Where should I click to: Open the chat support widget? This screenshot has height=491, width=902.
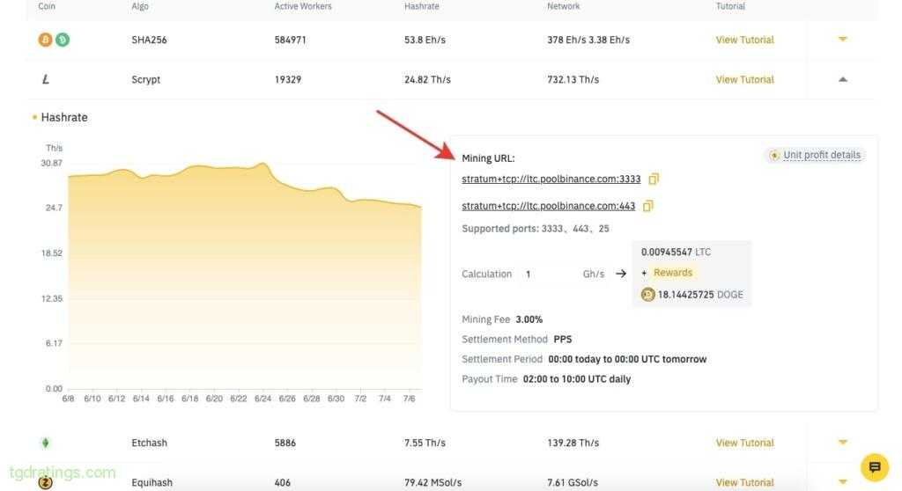(x=874, y=467)
